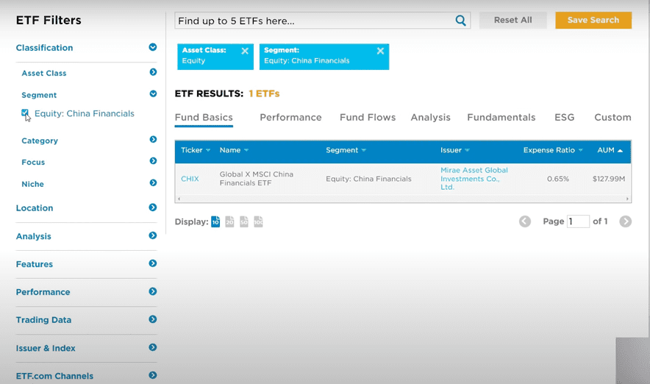
Task: Remove the Asset Class Equity filter tag
Action: [x=245, y=51]
